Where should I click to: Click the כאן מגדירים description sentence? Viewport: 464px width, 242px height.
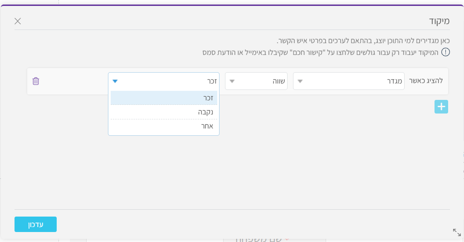[363, 40]
